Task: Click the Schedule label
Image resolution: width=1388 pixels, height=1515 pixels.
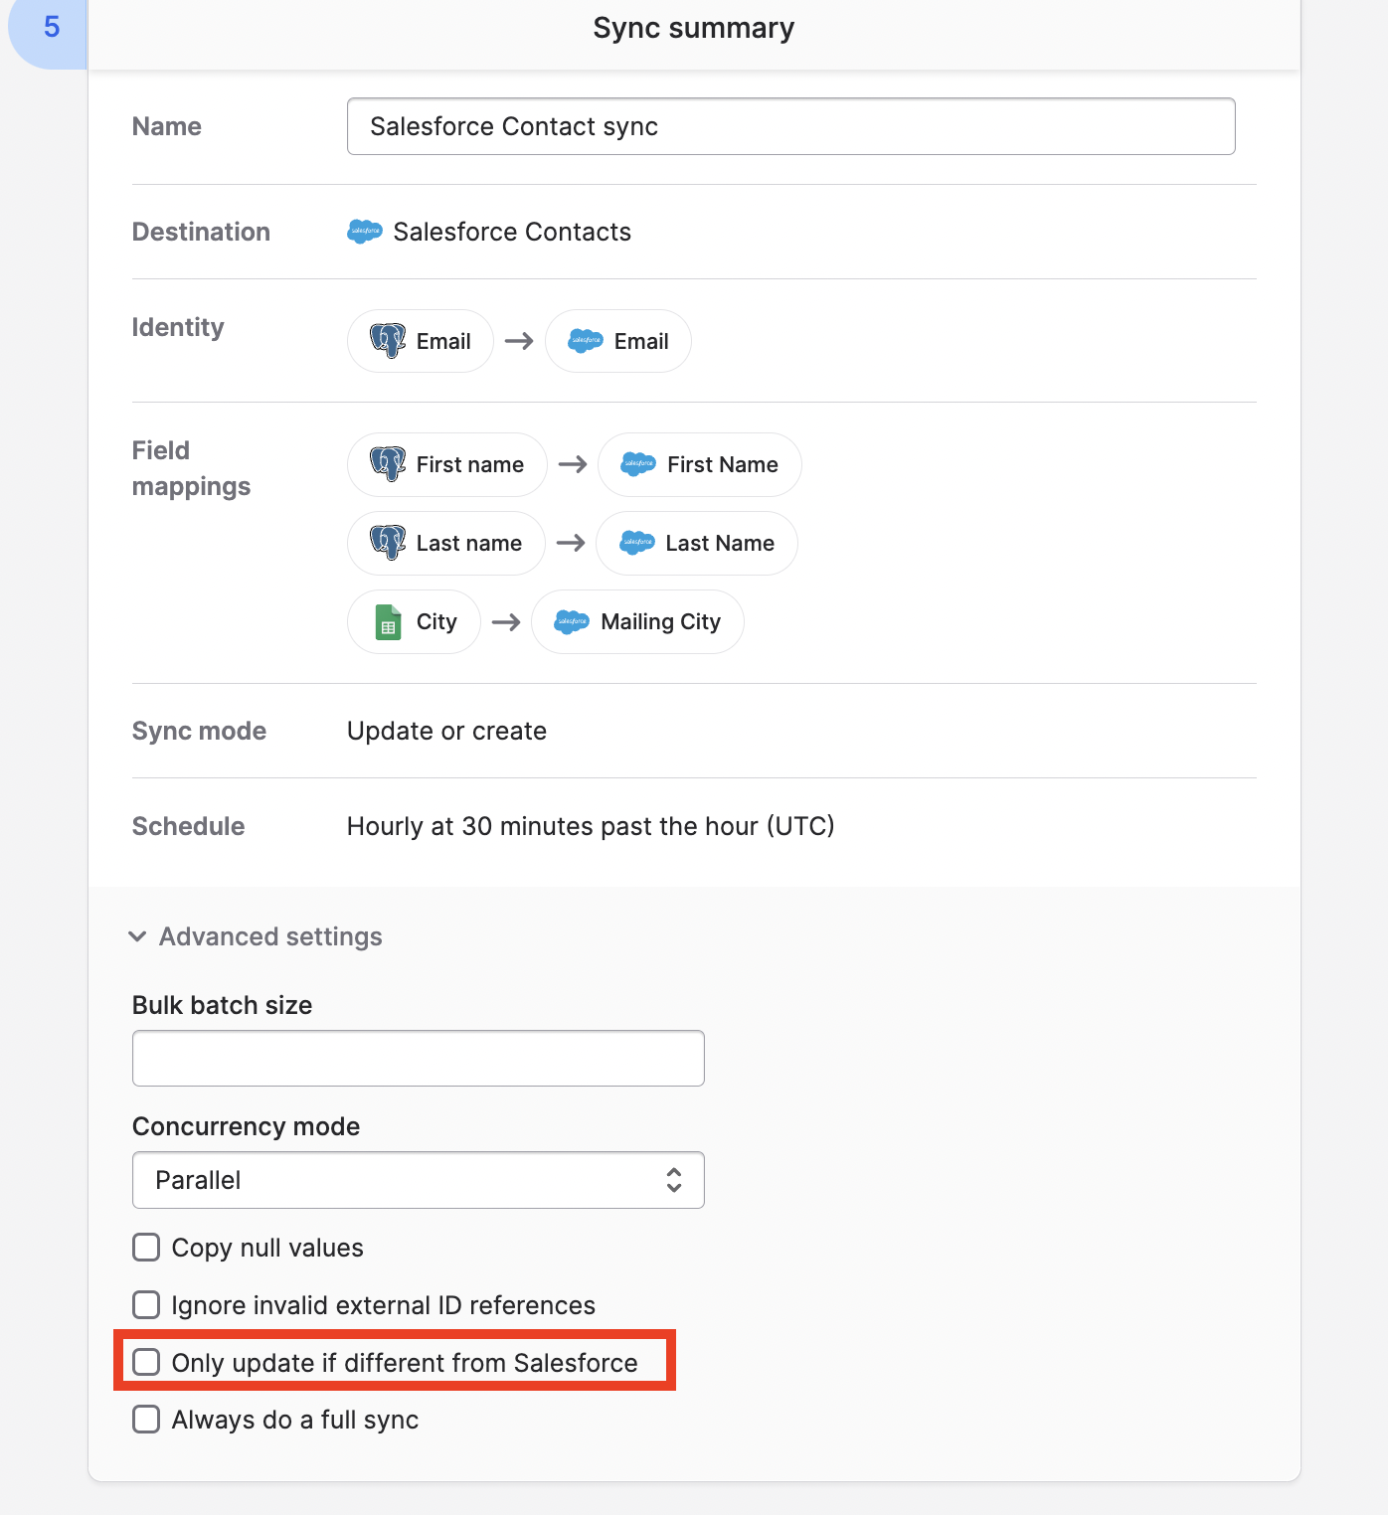Action: tap(188, 826)
